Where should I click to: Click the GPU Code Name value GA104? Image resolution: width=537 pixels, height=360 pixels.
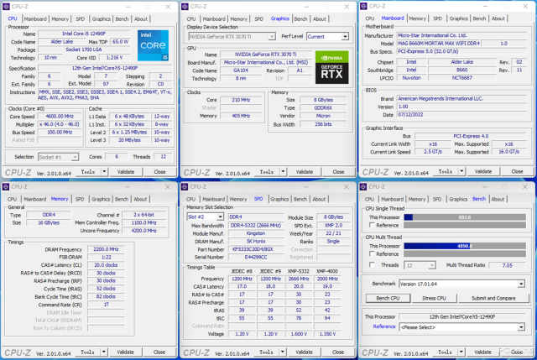[x=241, y=70]
